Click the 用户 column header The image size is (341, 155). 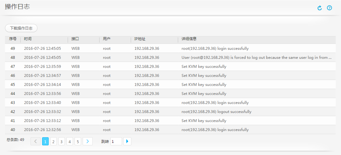click(x=107, y=39)
